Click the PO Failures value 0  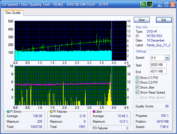coord(127,128)
